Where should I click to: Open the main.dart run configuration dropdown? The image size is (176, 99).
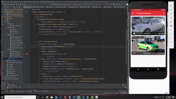pos(78,4)
